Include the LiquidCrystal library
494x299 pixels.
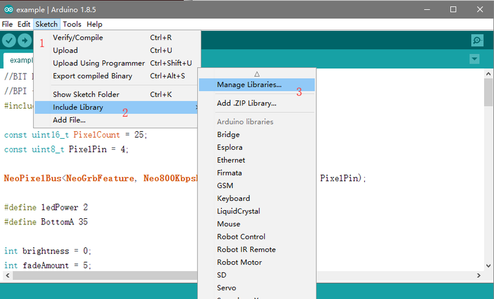(238, 211)
